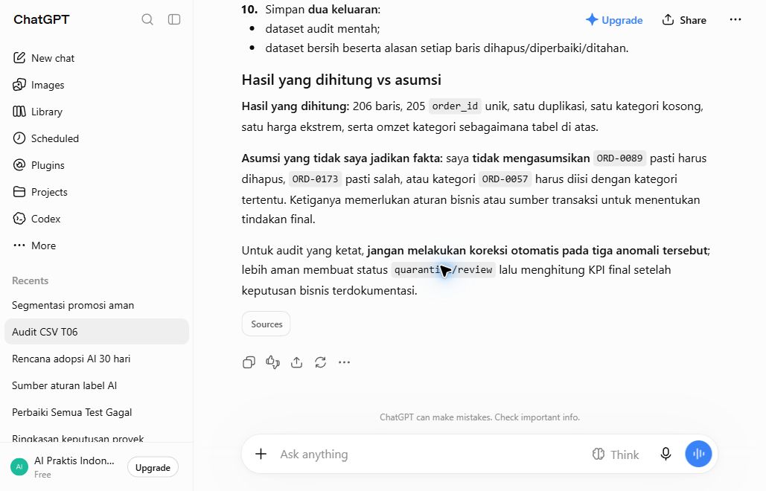Open the Library section
This screenshot has height=491, width=766.
pyautogui.click(x=96, y=112)
